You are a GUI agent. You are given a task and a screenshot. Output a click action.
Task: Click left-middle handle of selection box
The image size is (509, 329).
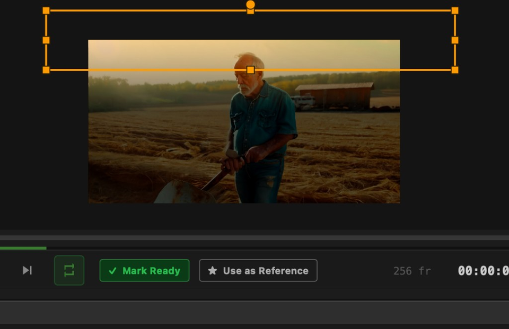click(46, 40)
